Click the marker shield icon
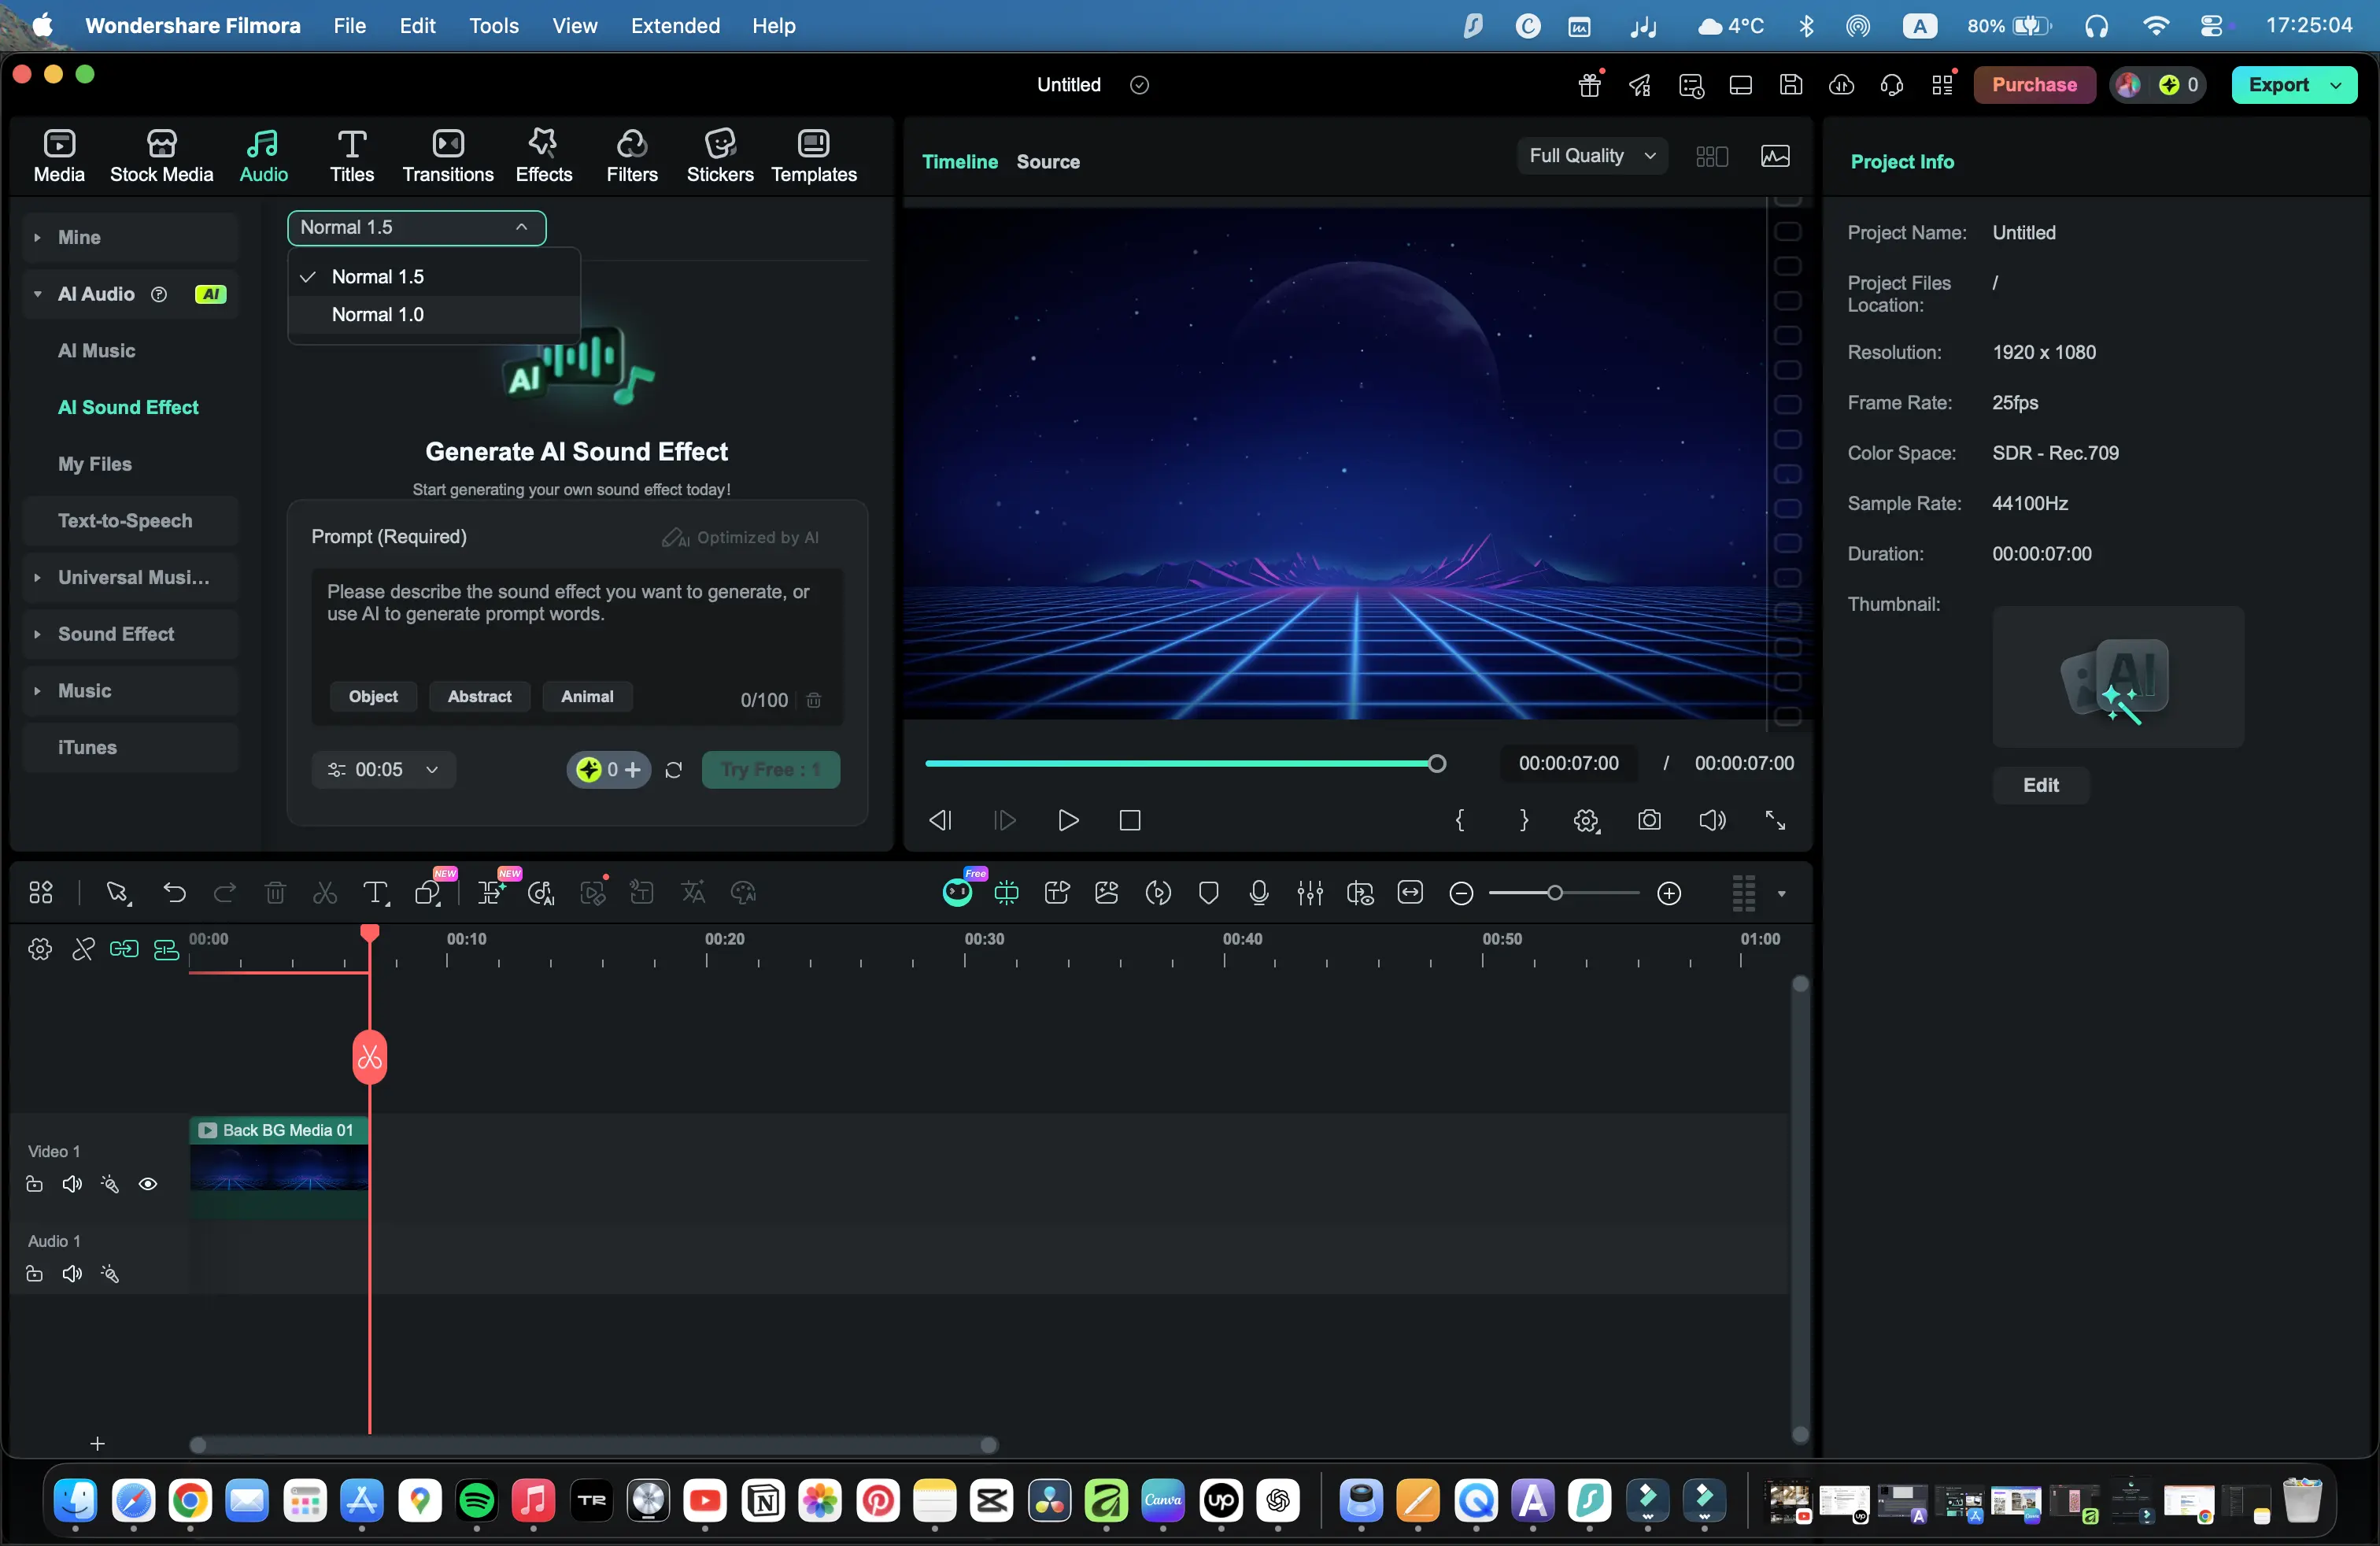The image size is (2380, 1546). (x=1208, y=892)
